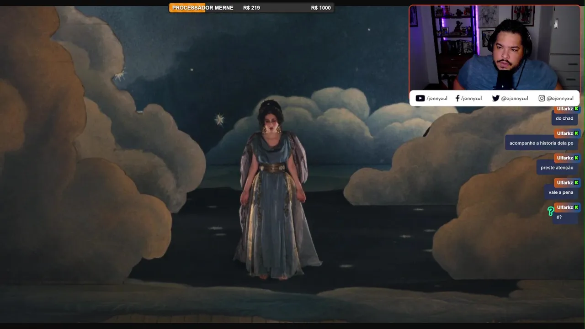Click the Instagram camera icon
This screenshot has height=329, width=585.
click(x=542, y=98)
